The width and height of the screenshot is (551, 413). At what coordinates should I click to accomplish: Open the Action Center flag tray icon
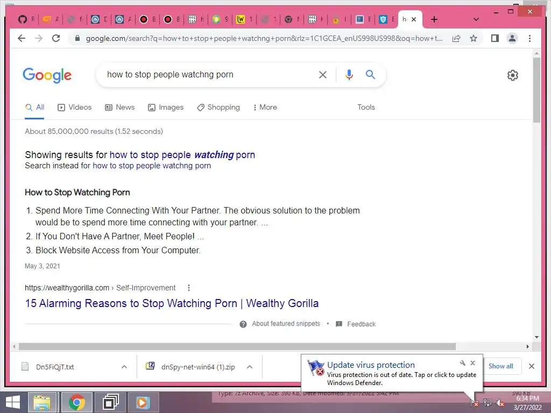tap(474, 403)
